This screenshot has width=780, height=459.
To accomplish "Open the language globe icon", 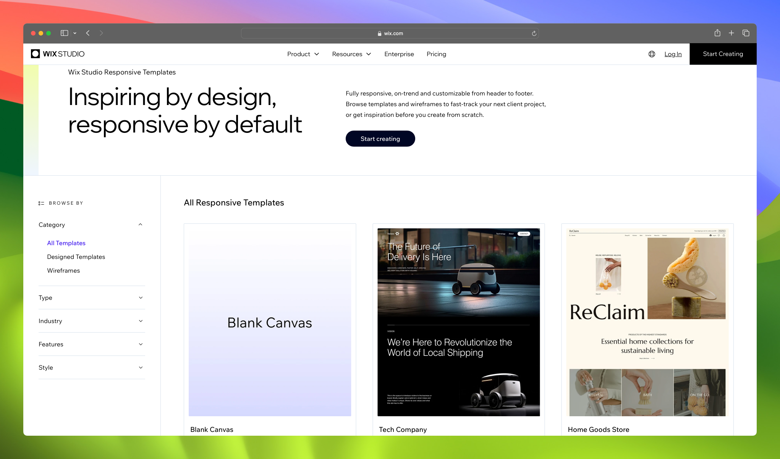I will pyautogui.click(x=652, y=54).
